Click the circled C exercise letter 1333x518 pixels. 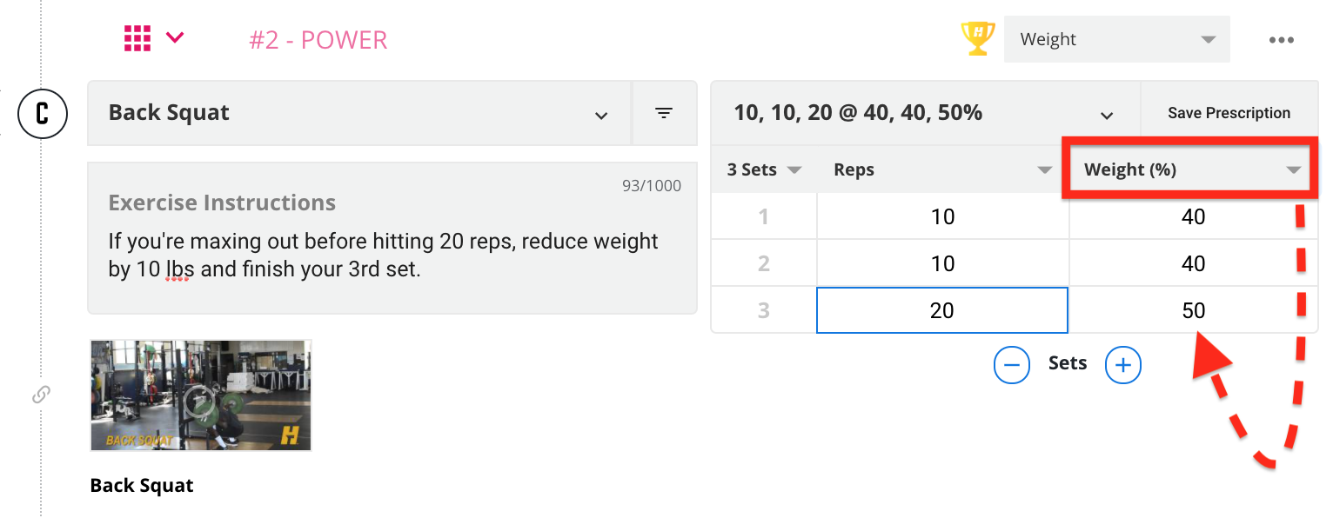pyautogui.click(x=42, y=114)
